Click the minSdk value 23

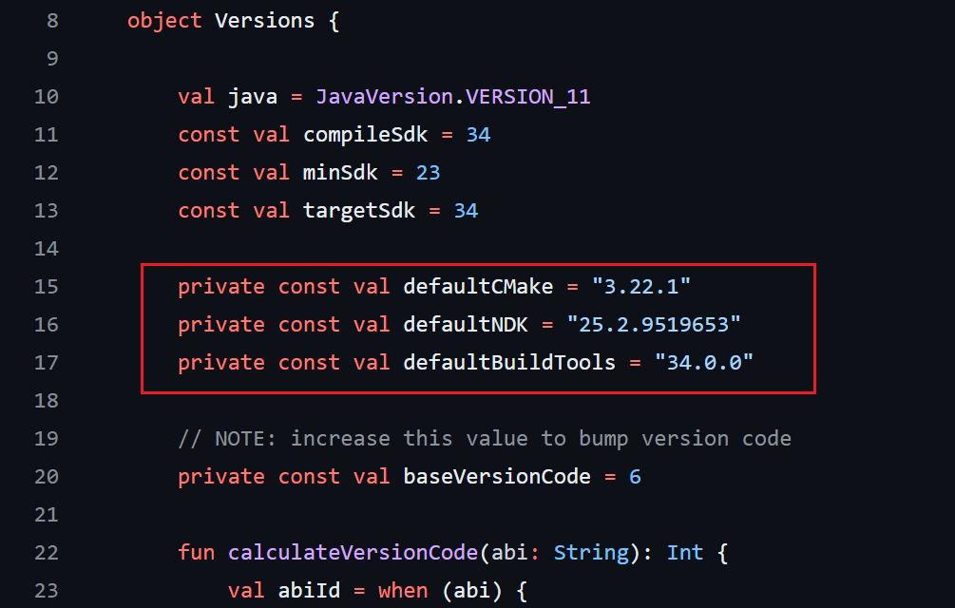pos(428,173)
